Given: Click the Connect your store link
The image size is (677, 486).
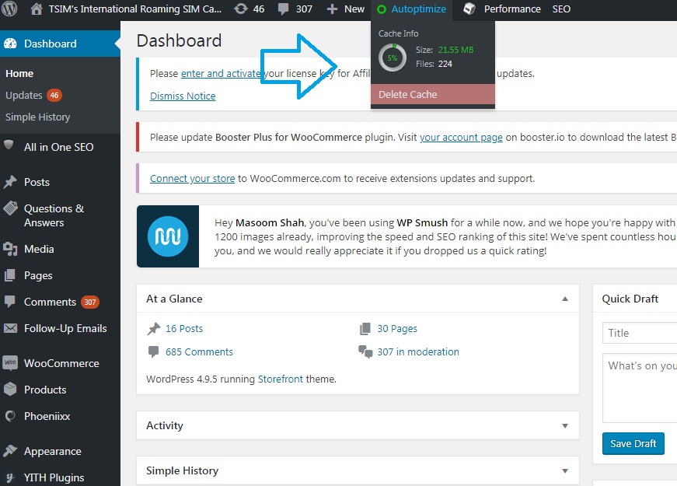Looking at the screenshot, I should (193, 178).
